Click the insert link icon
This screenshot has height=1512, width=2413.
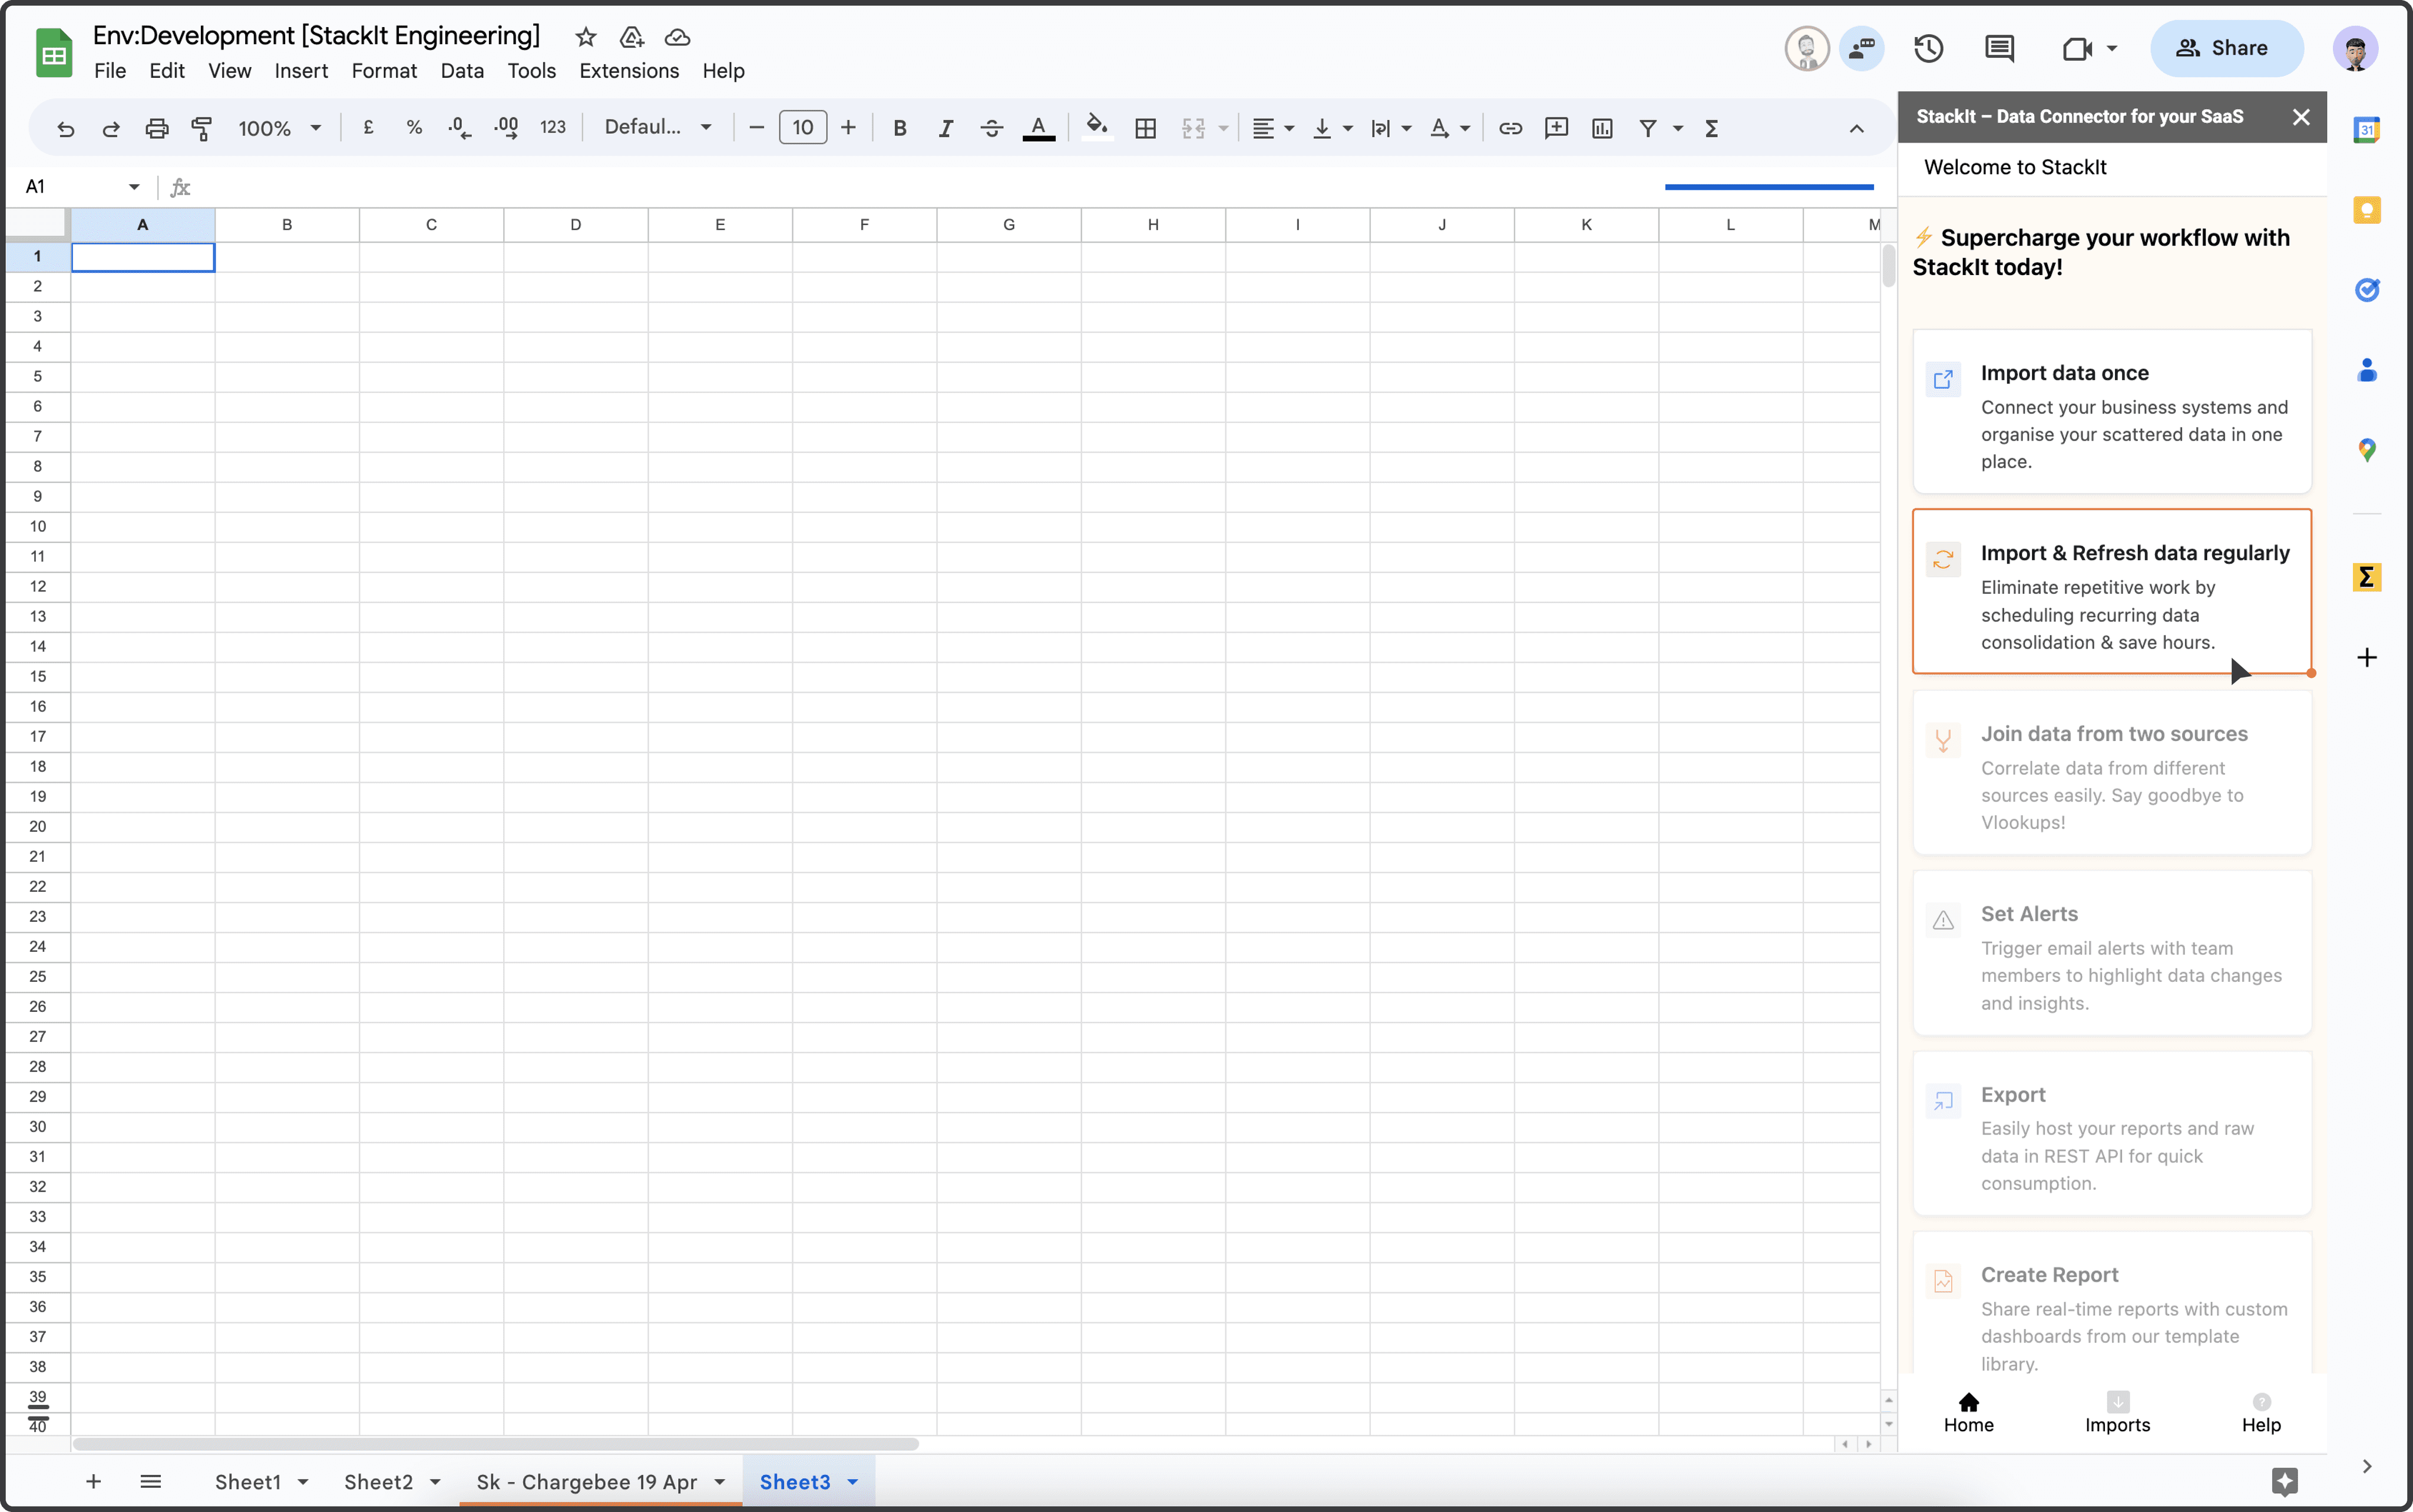[x=1510, y=128]
